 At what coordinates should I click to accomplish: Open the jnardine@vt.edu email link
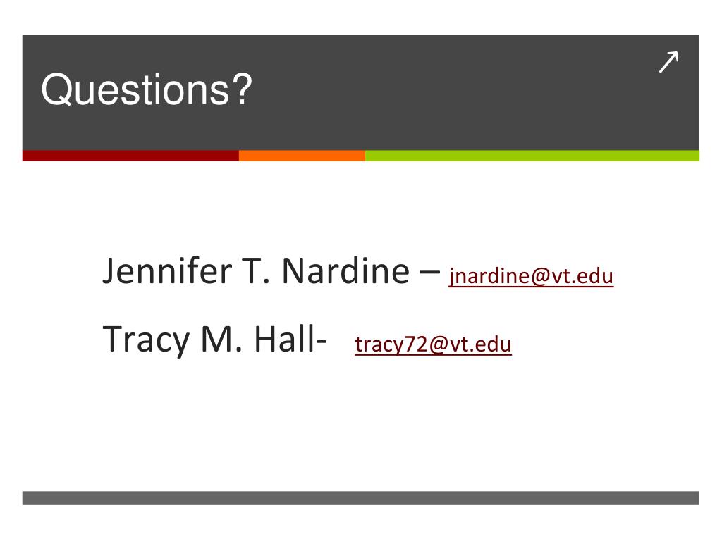pos(531,276)
